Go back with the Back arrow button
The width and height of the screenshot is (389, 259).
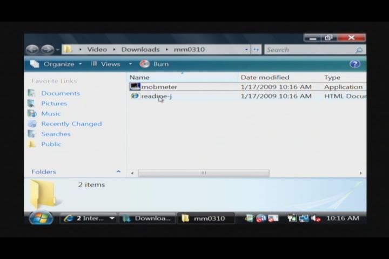[x=32, y=49]
